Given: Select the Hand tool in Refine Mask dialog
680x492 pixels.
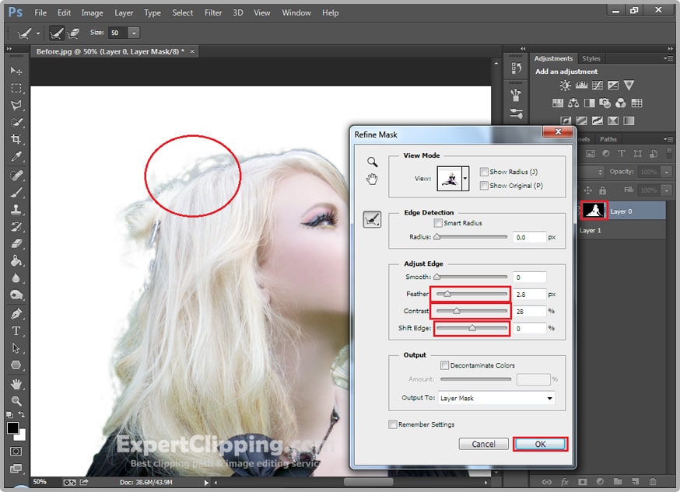Looking at the screenshot, I should [372, 180].
